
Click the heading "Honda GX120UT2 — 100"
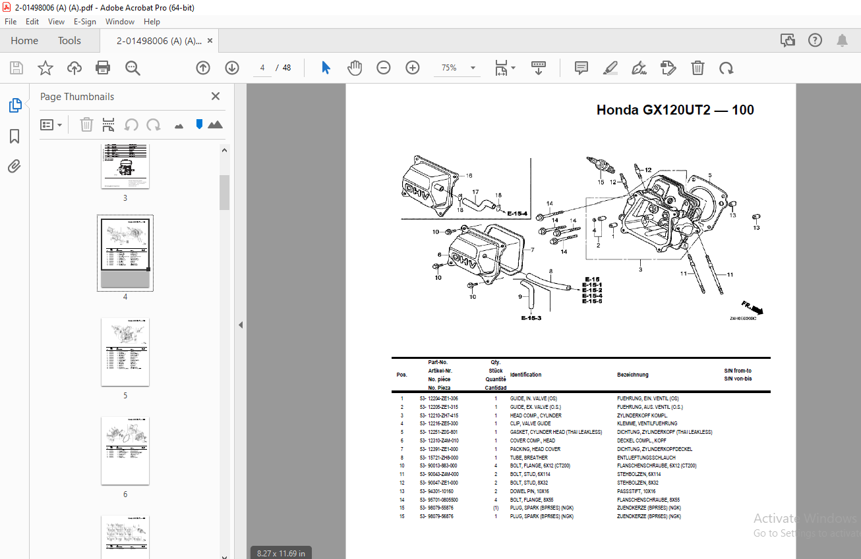(x=675, y=110)
